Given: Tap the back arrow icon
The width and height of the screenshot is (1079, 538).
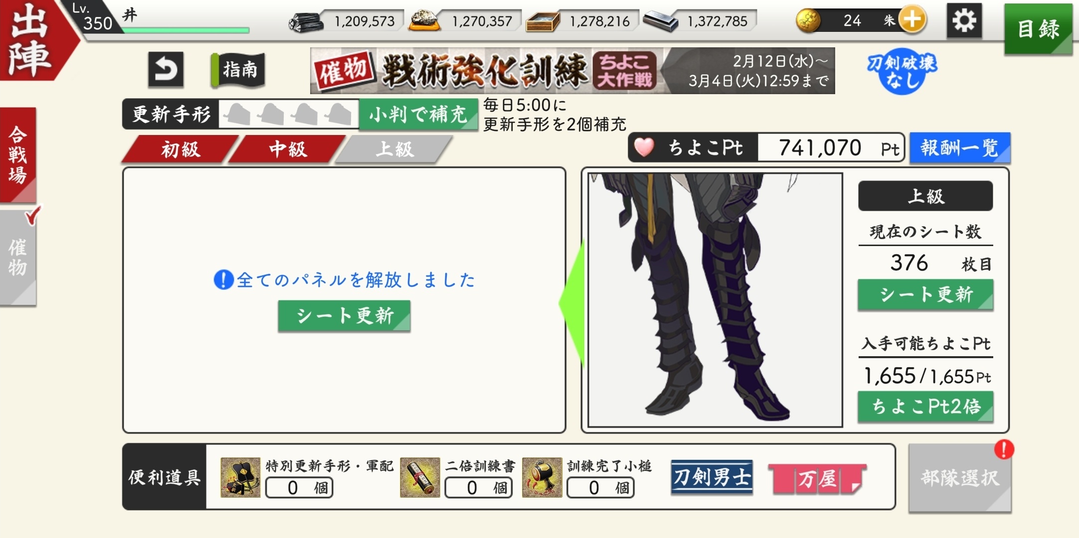Looking at the screenshot, I should click(166, 70).
